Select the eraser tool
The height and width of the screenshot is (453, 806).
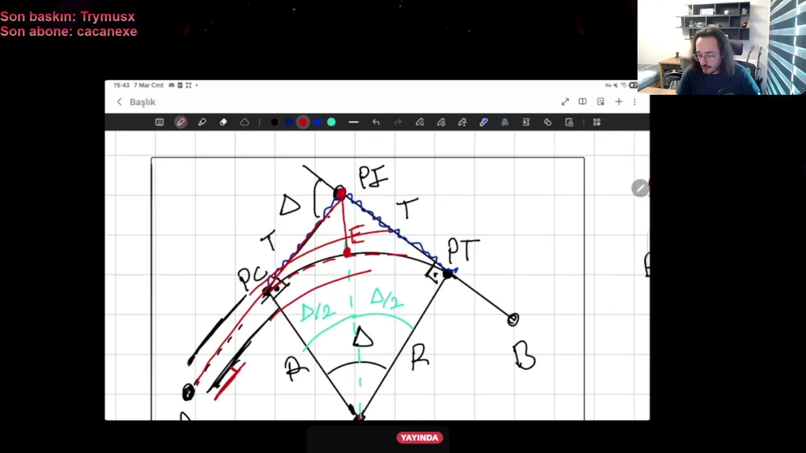[223, 122]
